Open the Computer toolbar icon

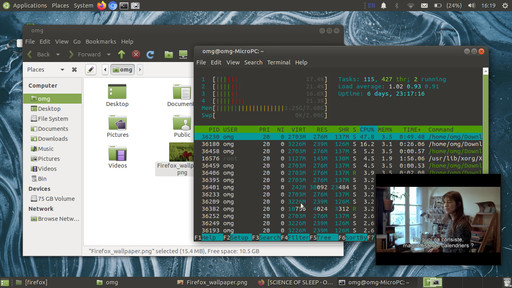(x=183, y=54)
